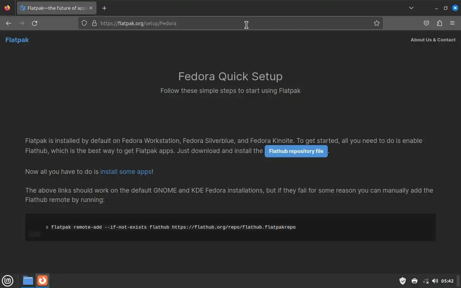The image size is (461, 288).
Task: Open Save to Pocket icon
Action: tap(426, 23)
